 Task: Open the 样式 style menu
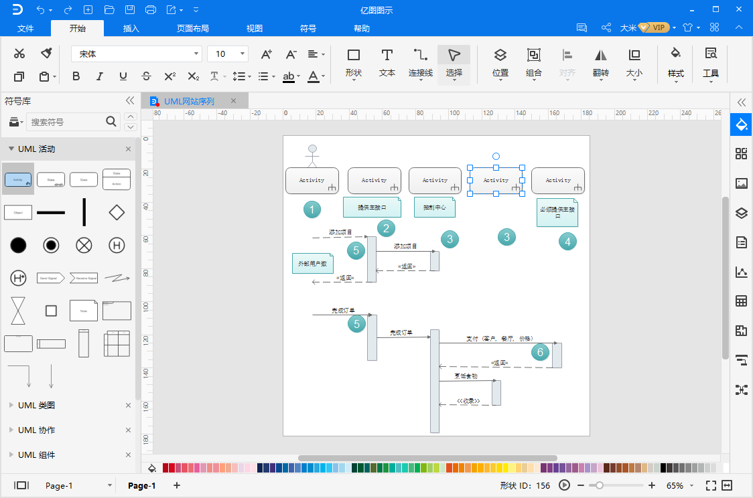[x=676, y=64]
